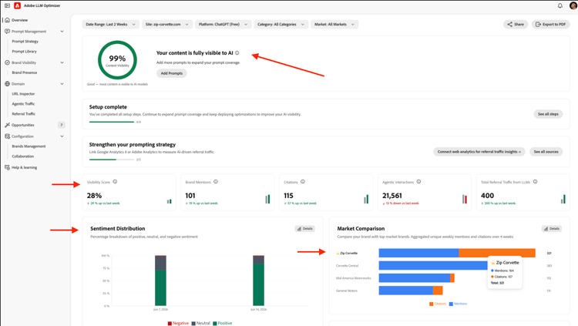Open the Site zip-corvette.com dropdown
This screenshot has width=578, height=326.
(x=167, y=25)
